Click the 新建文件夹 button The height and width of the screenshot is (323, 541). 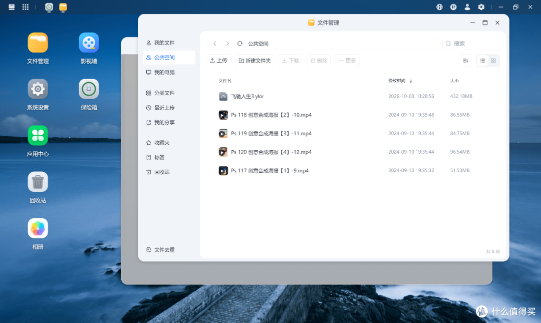[x=254, y=61]
